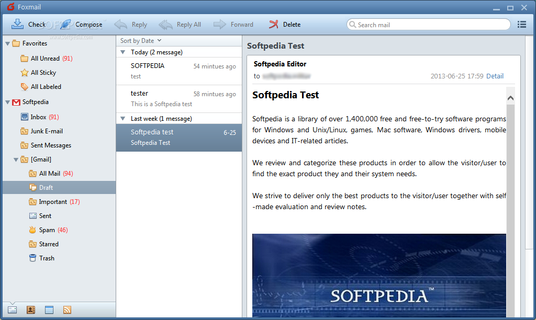Image resolution: width=536 pixels, height=320 pixels.
Task: Click the Compose feather icon
Action: [65, 24]
